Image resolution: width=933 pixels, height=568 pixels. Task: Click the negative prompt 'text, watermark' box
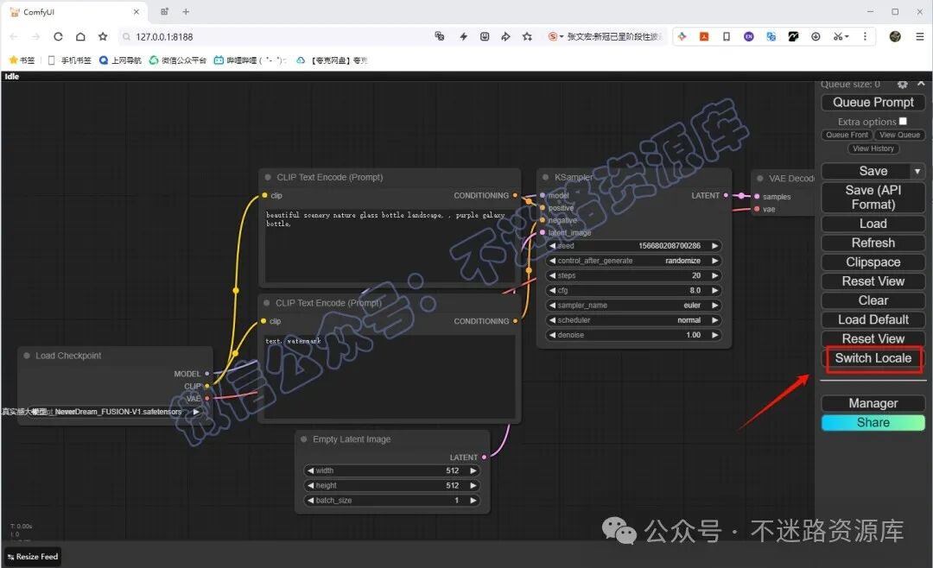click(389, 376)
